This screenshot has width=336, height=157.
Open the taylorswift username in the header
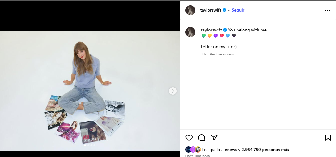211,10
